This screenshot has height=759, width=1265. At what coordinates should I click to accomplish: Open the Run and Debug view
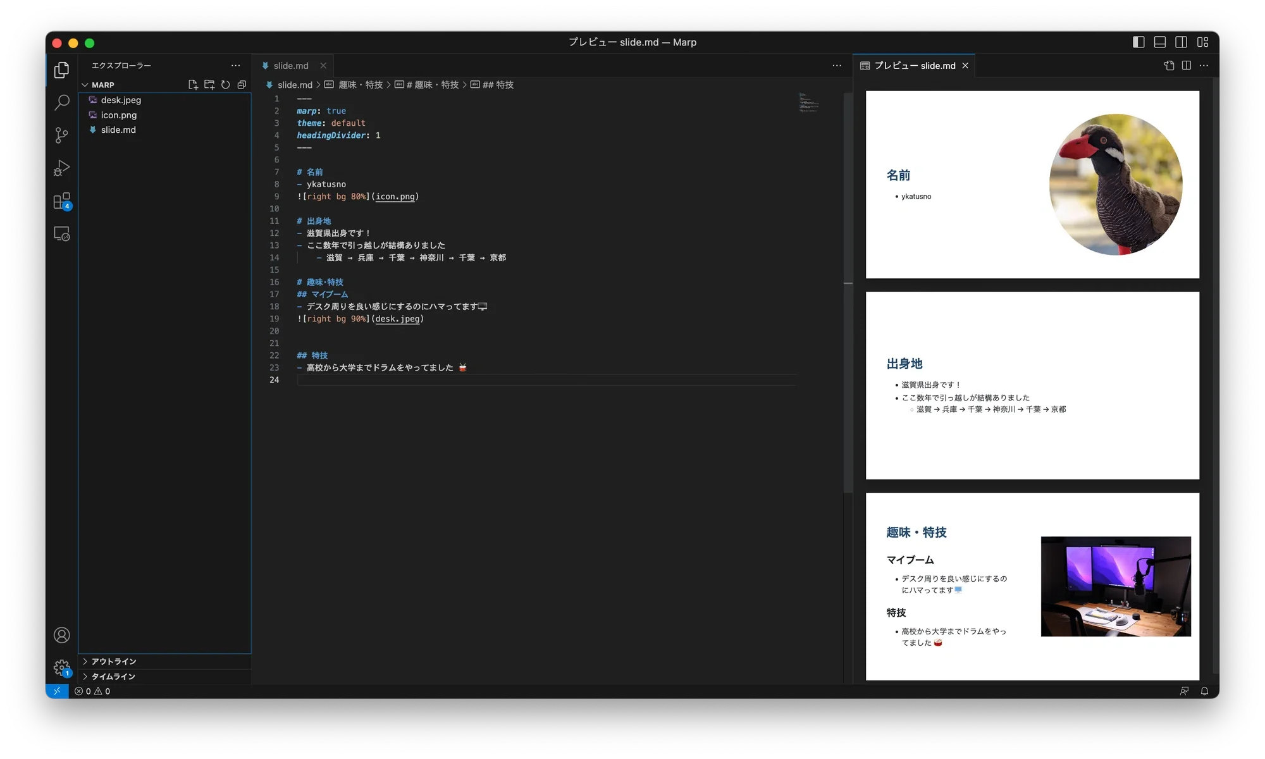pyautogui.click(x=61, y=168)
